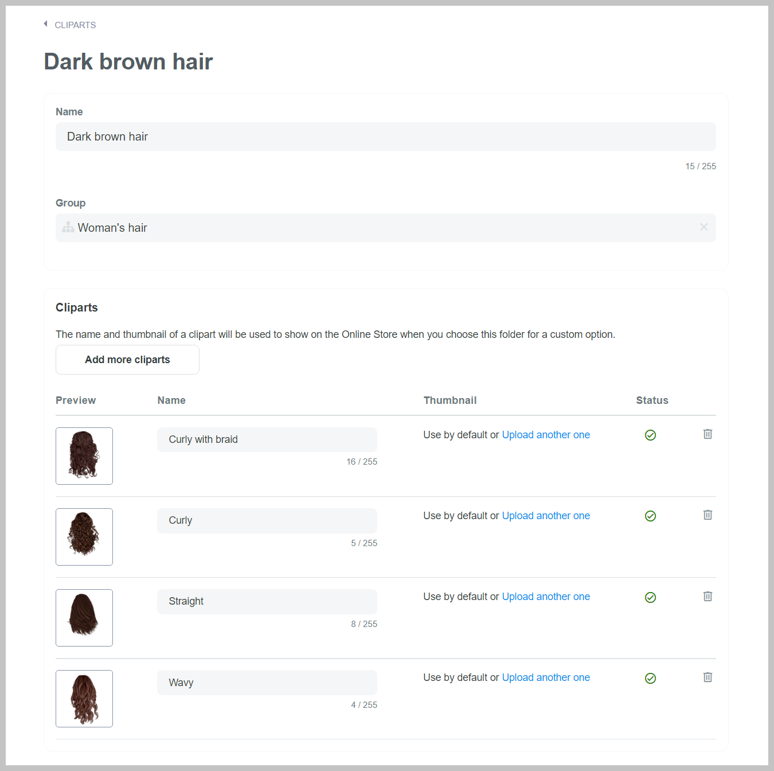The image size is (774, 771).
Task: Click the folder Name input field
Action: click(386, 137)
